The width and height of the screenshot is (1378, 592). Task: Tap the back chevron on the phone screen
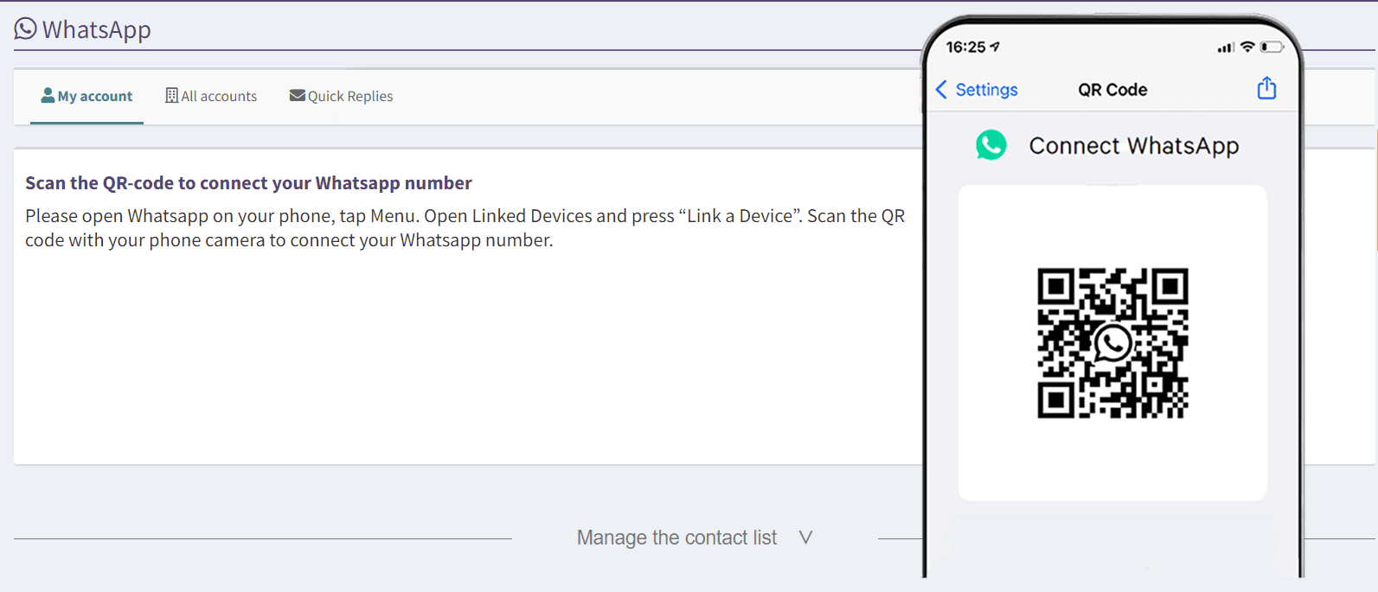click(941, 90)
